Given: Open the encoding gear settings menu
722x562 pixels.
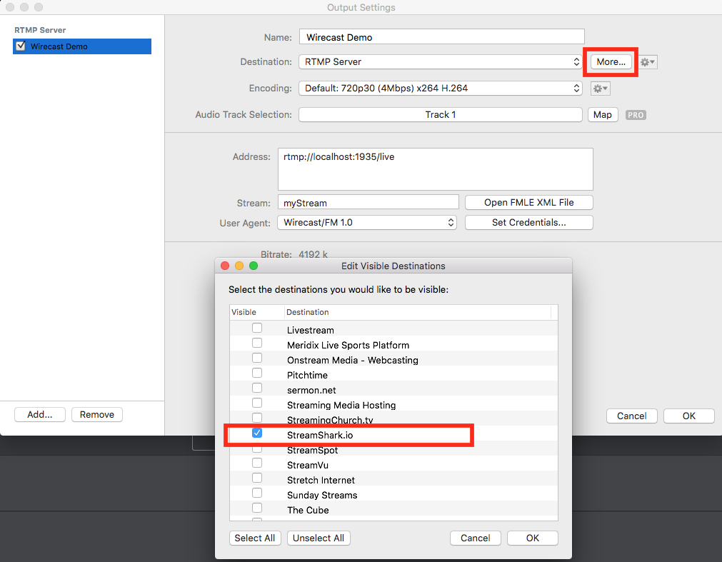Looking at the screenshot, I should click(601, 89).
